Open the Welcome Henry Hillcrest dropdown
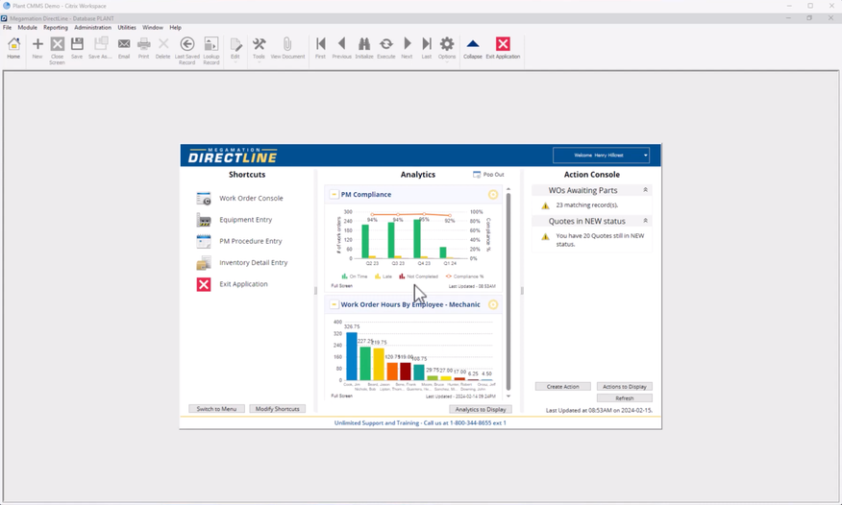The image size is (842, 505). point(601,155)
